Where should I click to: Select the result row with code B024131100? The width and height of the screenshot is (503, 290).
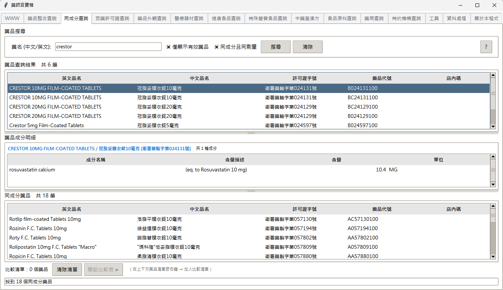click(x=249, y=88)
